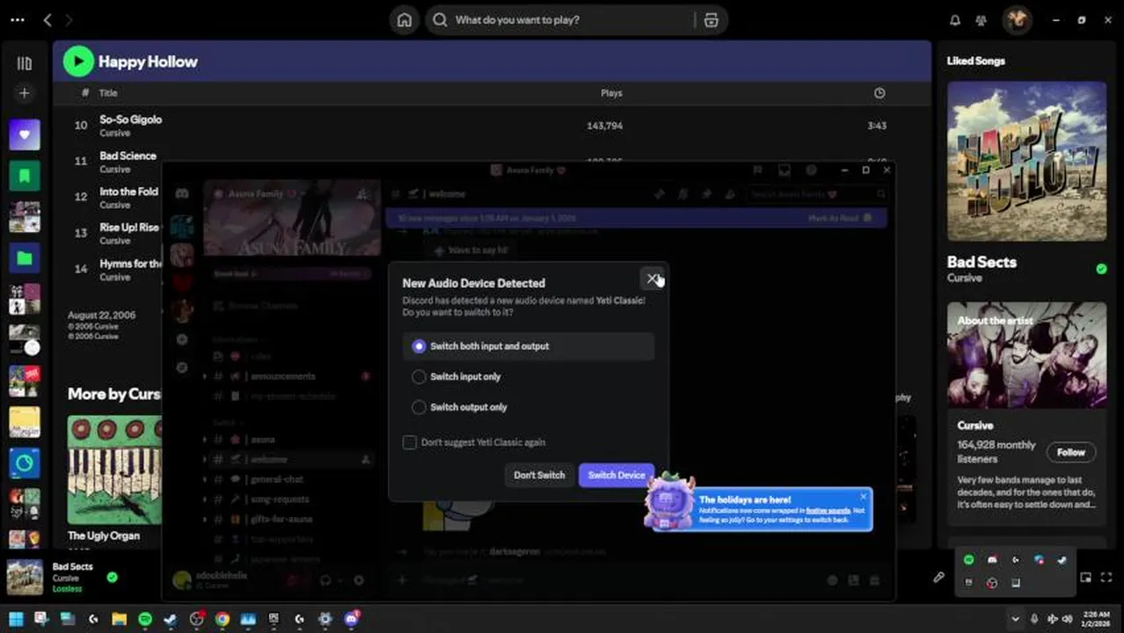Expand the announcements channel threads arrow
The image size is (1124, 633).
[x=206, y=376]
